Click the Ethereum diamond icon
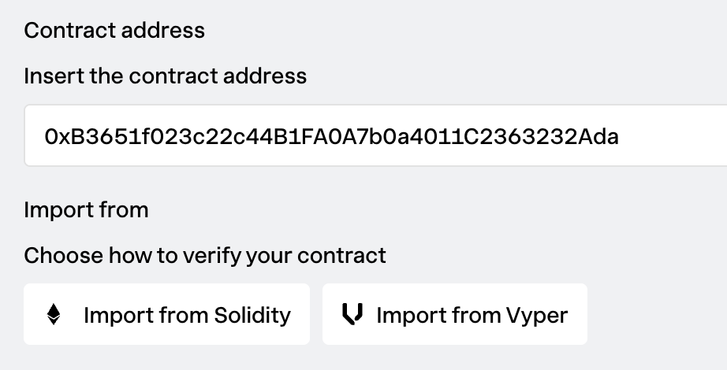Viewport: 727px width, 370px height. pos(54,315)
